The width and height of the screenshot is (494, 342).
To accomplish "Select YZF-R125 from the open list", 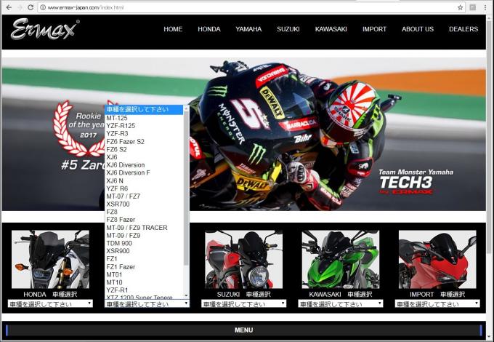I will point(121,125).
